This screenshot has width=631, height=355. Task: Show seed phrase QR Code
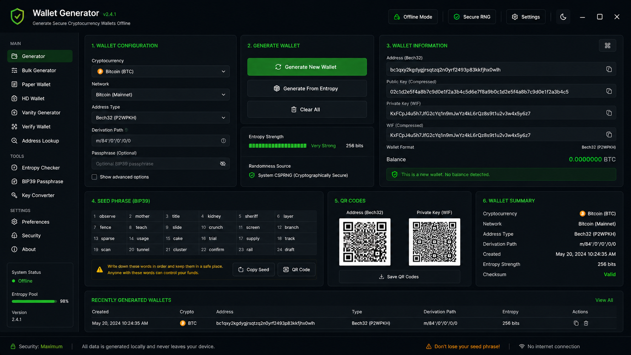(297, 270)
